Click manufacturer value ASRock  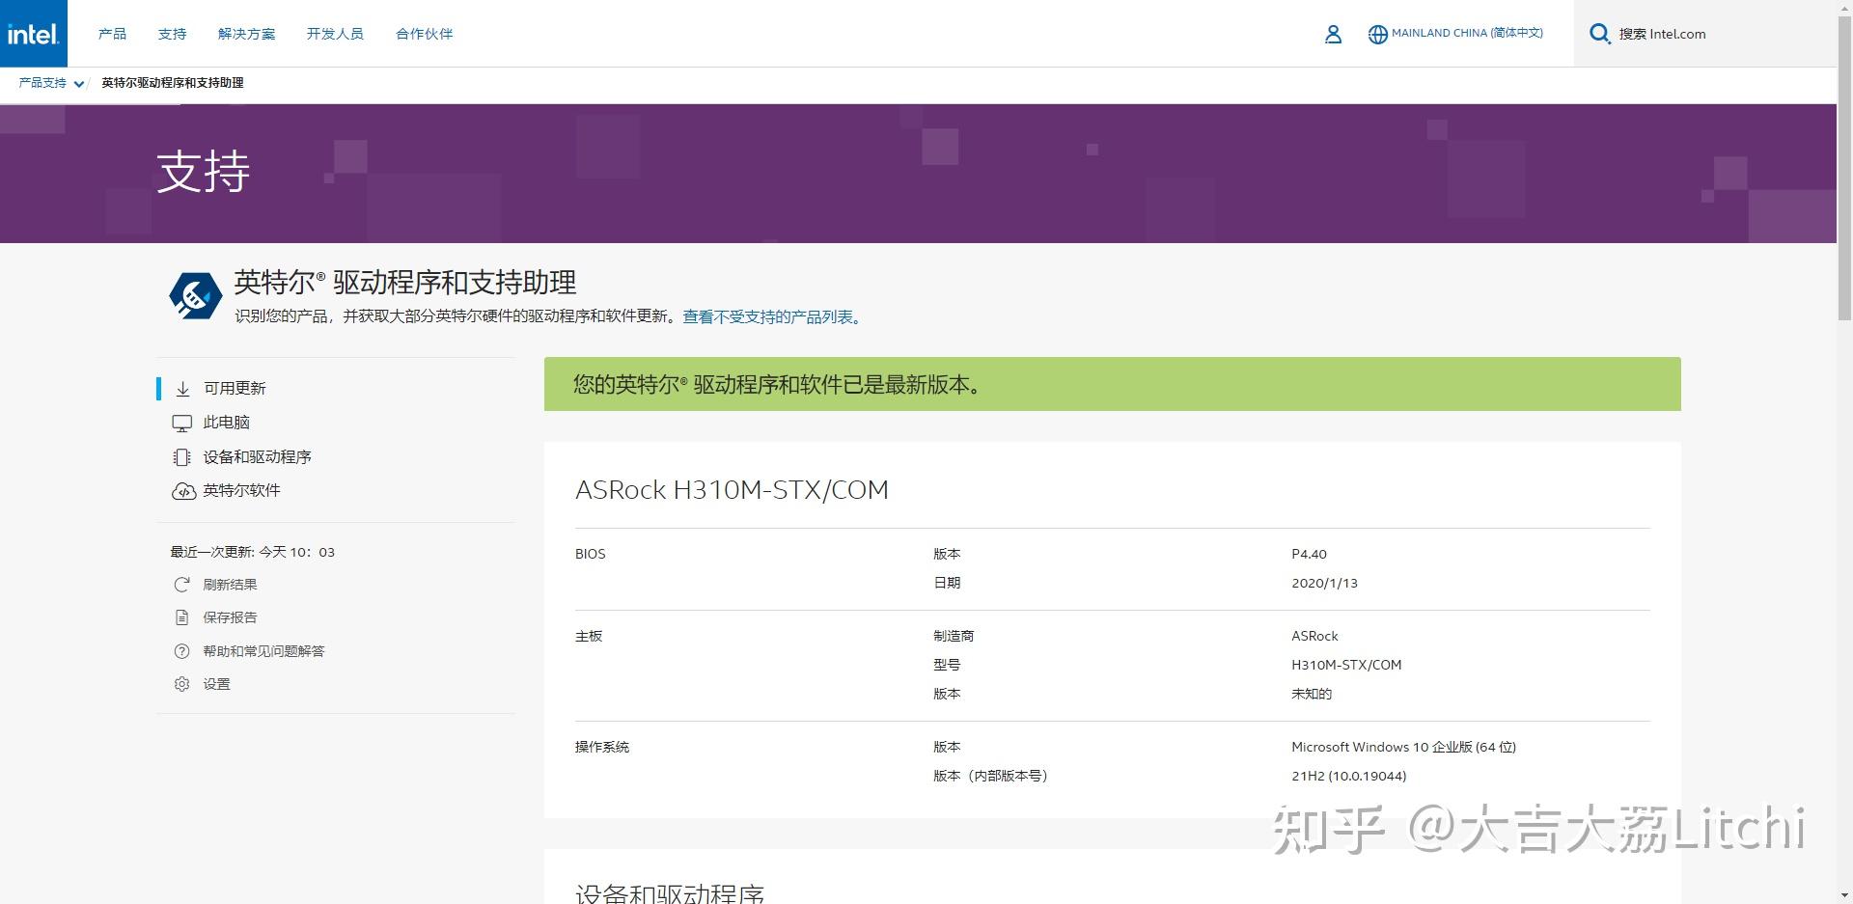[x=1314, y=636]
